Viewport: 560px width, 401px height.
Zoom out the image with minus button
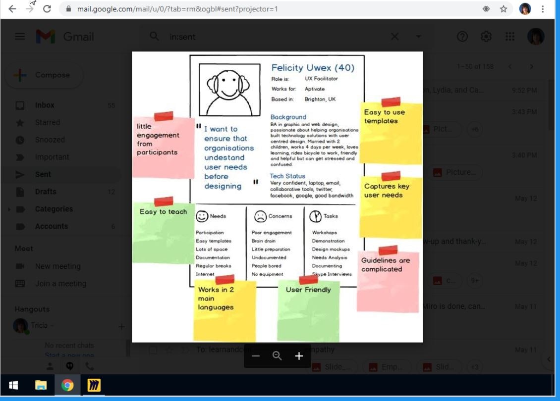255,355
